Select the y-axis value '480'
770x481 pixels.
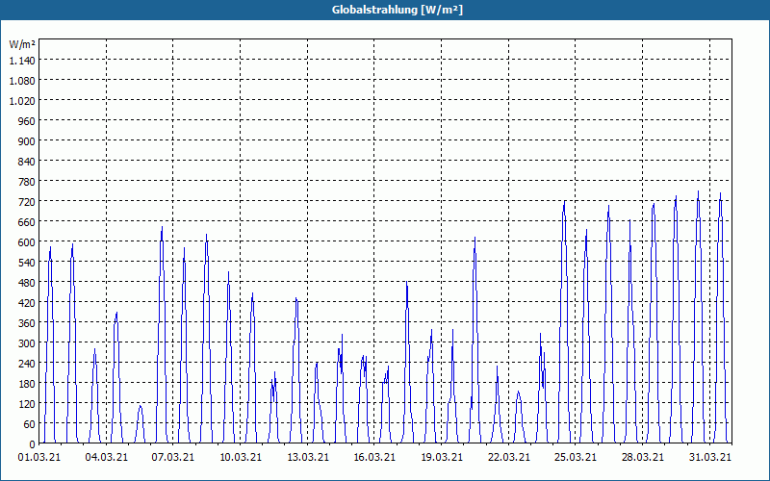coord(28,283)
